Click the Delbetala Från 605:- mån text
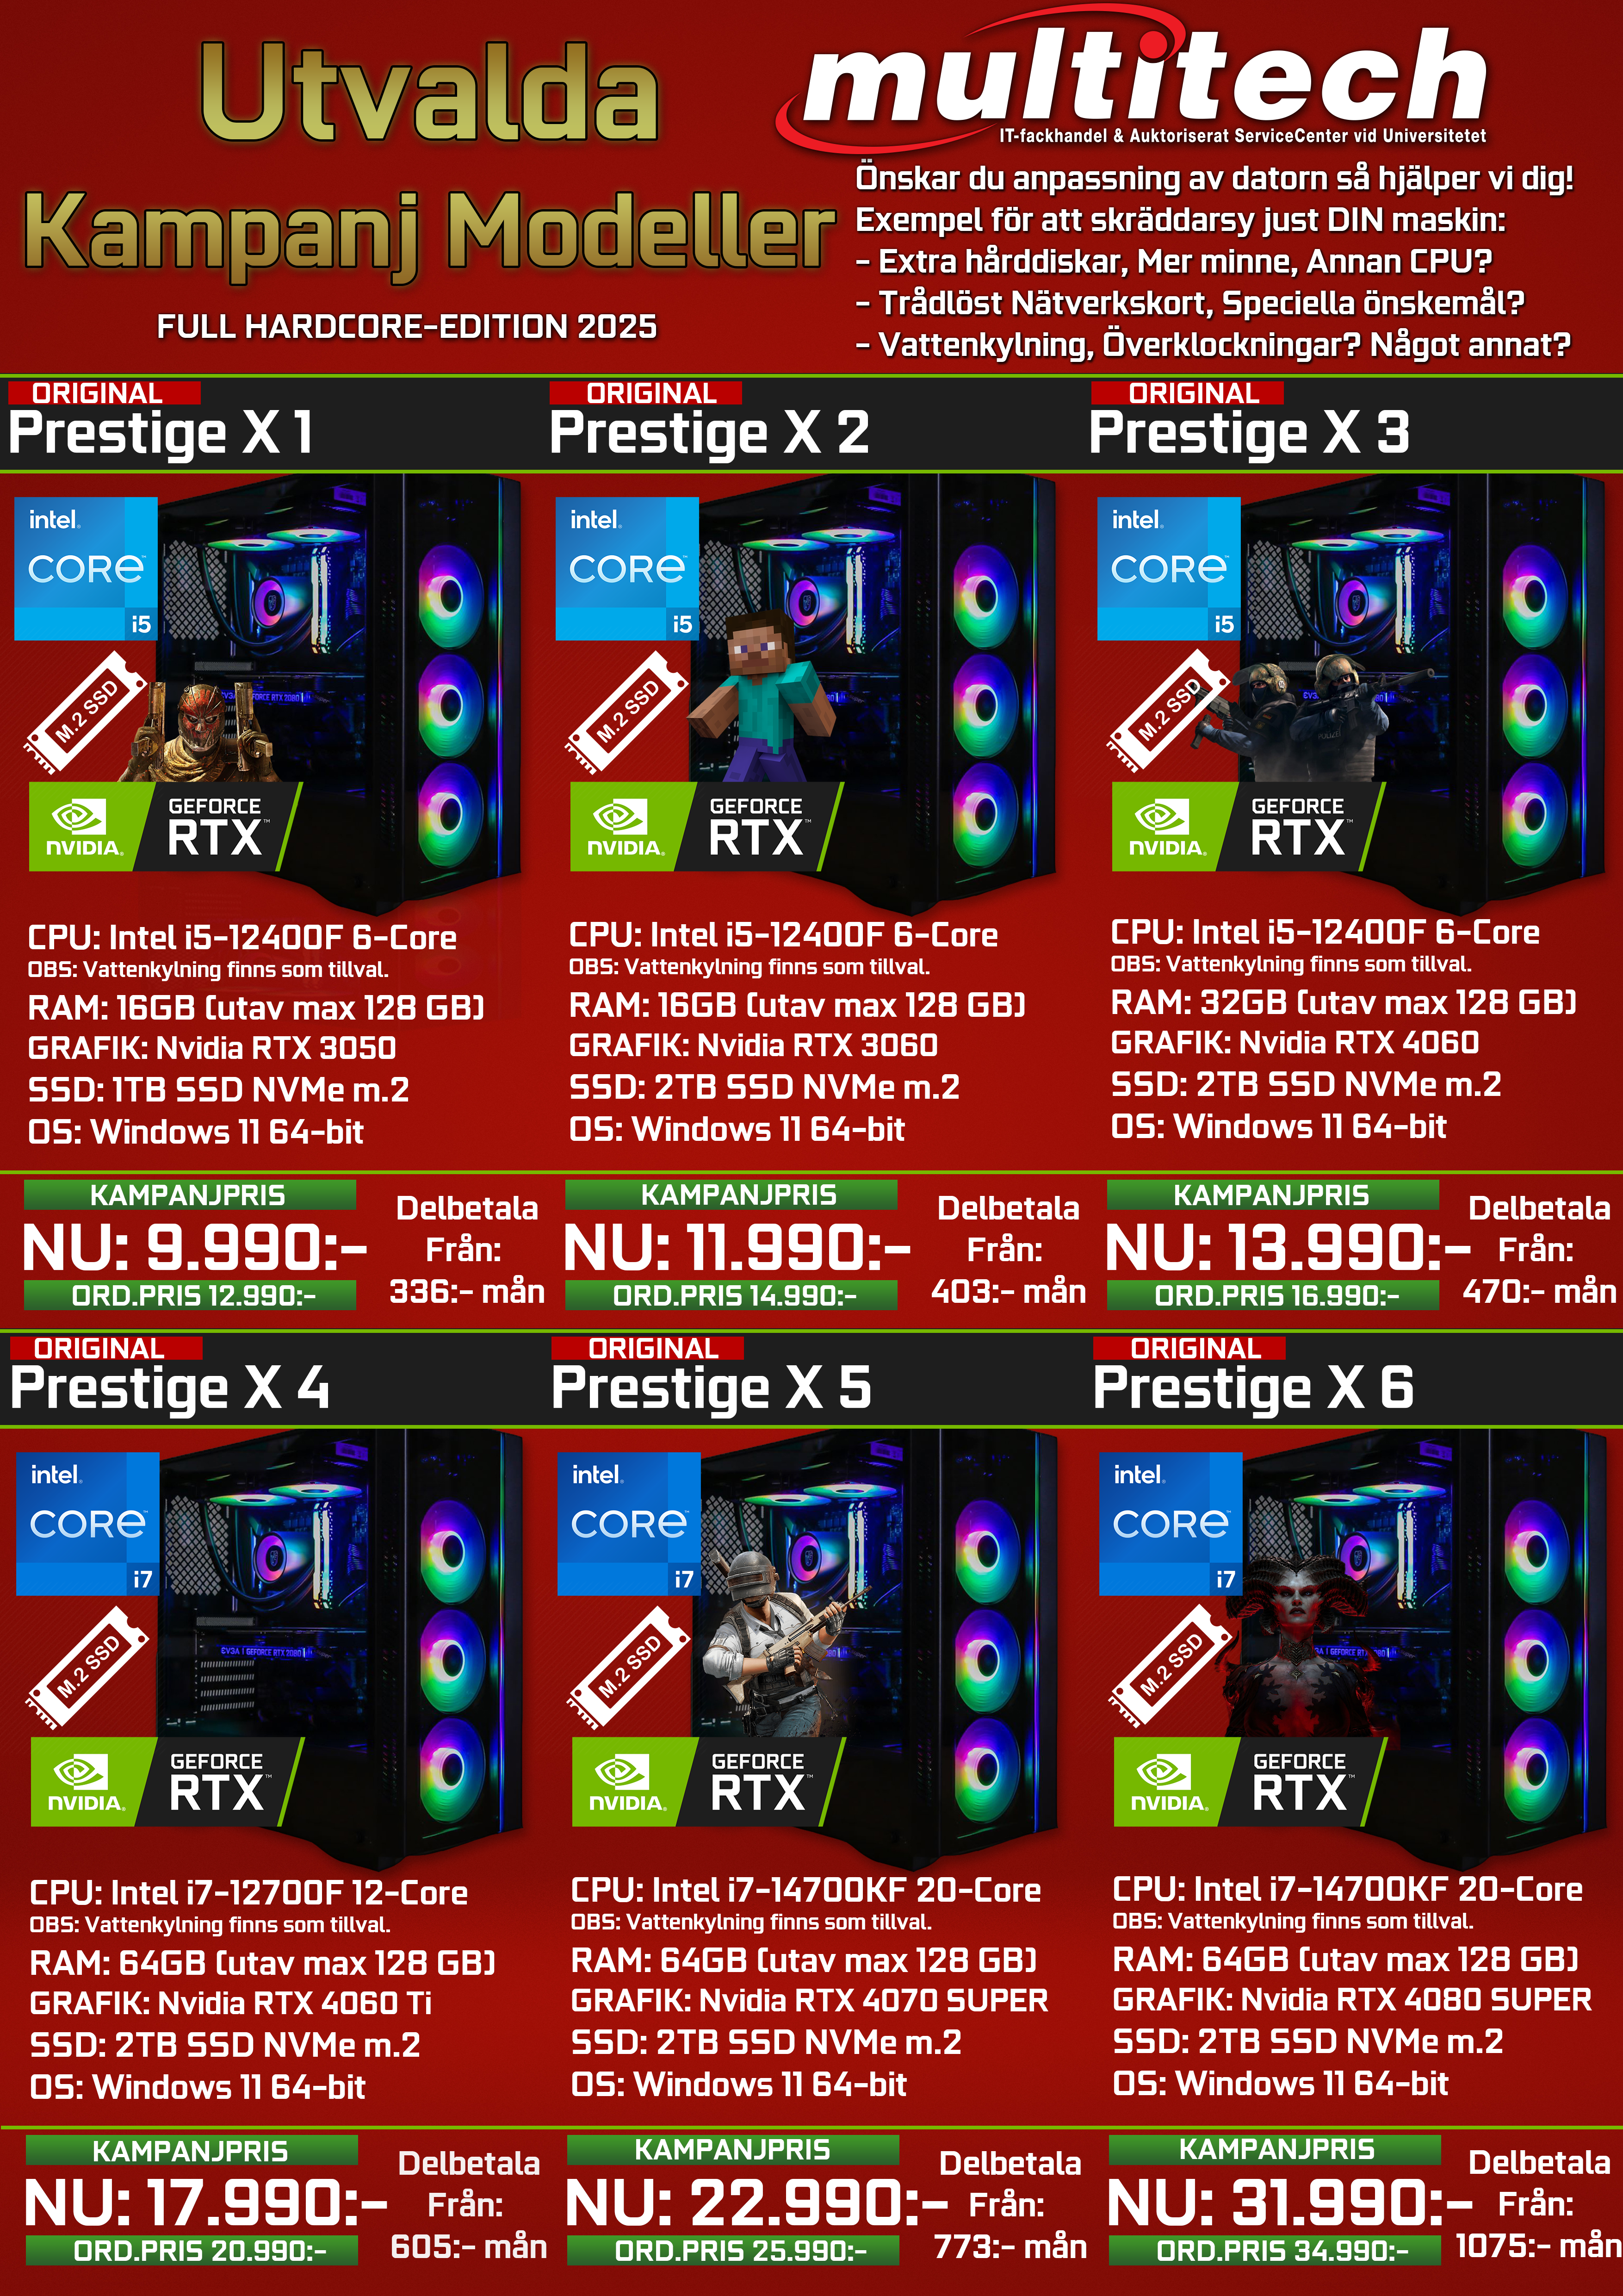The height and width of the screenshot is (2296, 1623). pyautogui.click(x=469, y=2204)
